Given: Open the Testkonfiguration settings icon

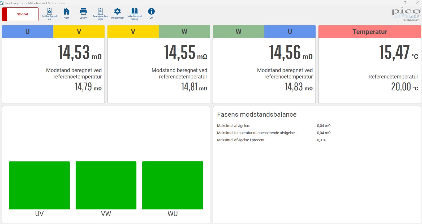Looking at the screenshot, I should 49,12.
